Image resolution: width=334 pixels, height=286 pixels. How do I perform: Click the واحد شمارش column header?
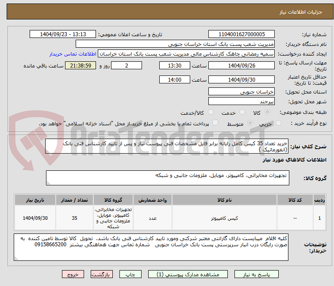coord(153,200)
